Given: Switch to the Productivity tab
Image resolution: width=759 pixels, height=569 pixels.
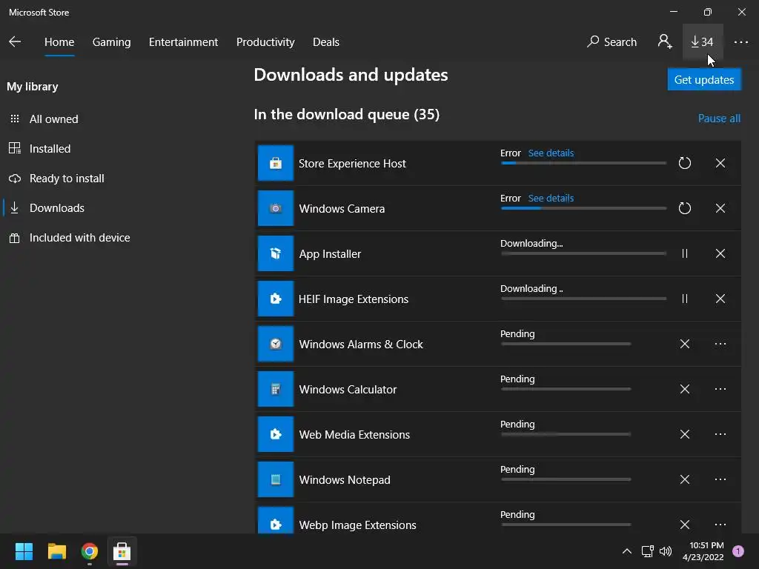Looking at the screenshot, I should (x=265, y=42).
